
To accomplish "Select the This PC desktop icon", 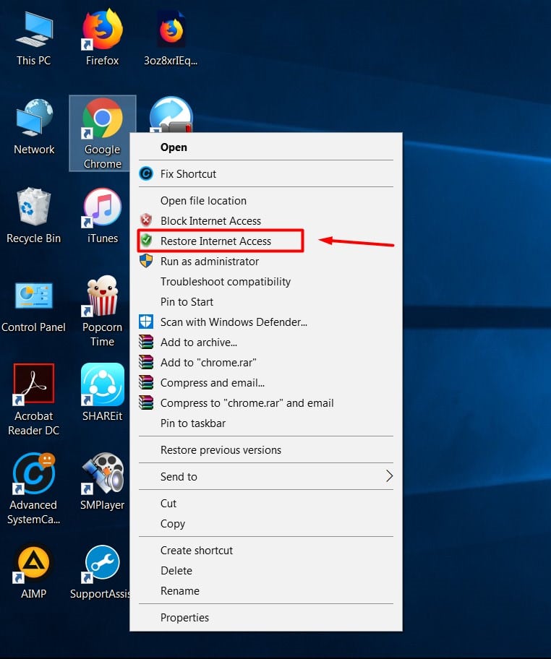I will pos(34,29).
